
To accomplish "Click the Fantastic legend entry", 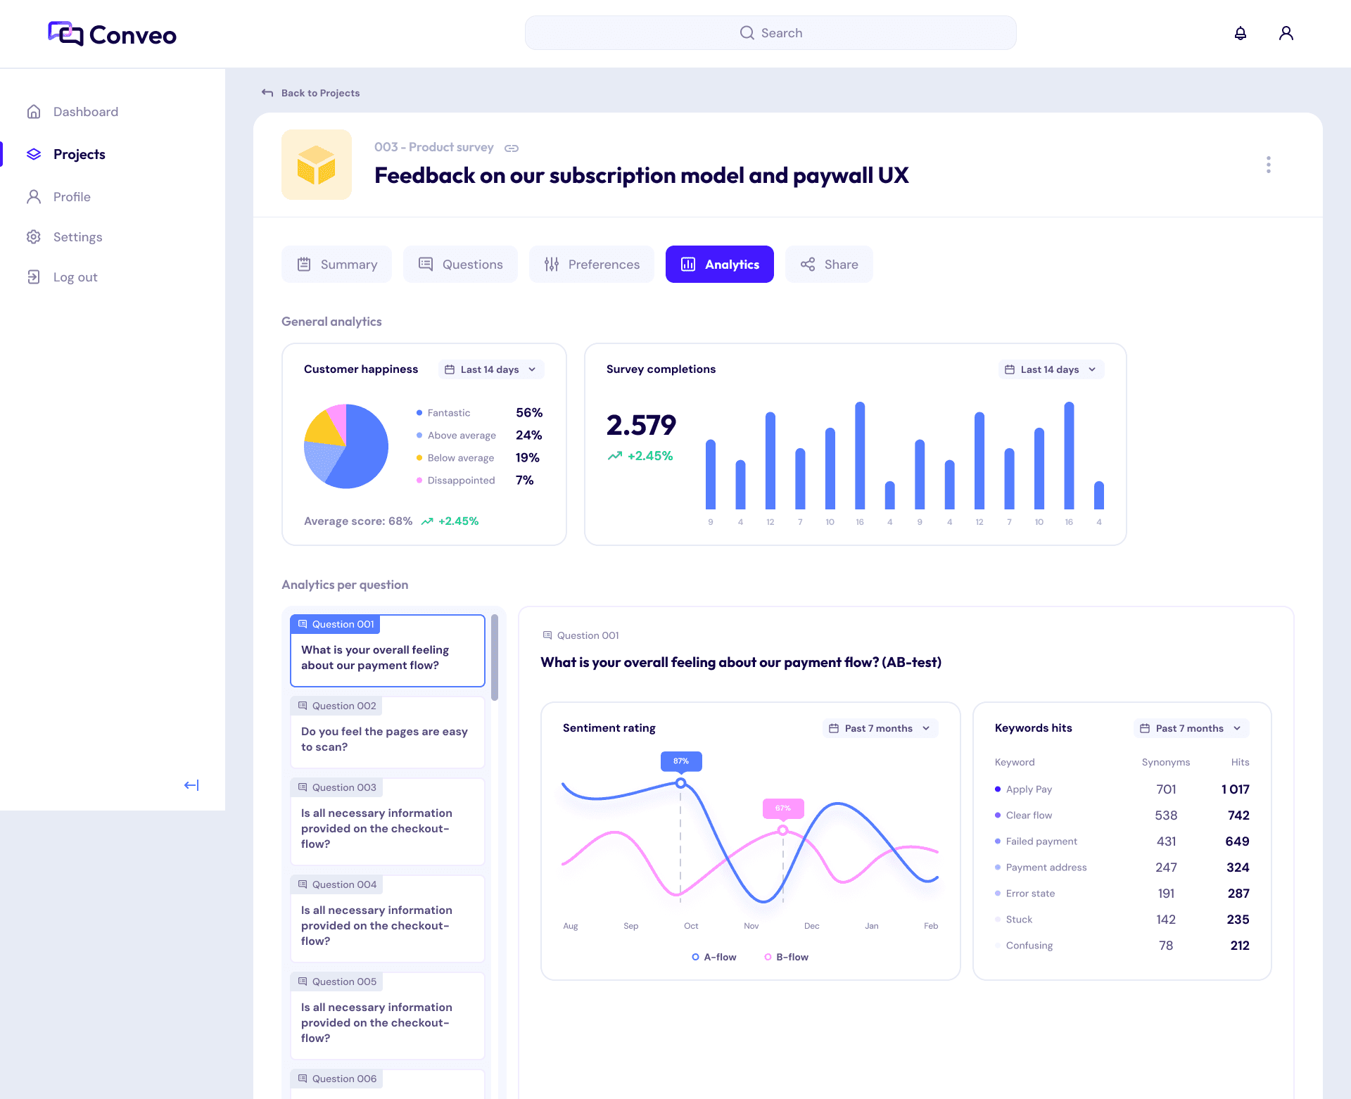I will 480,413.
